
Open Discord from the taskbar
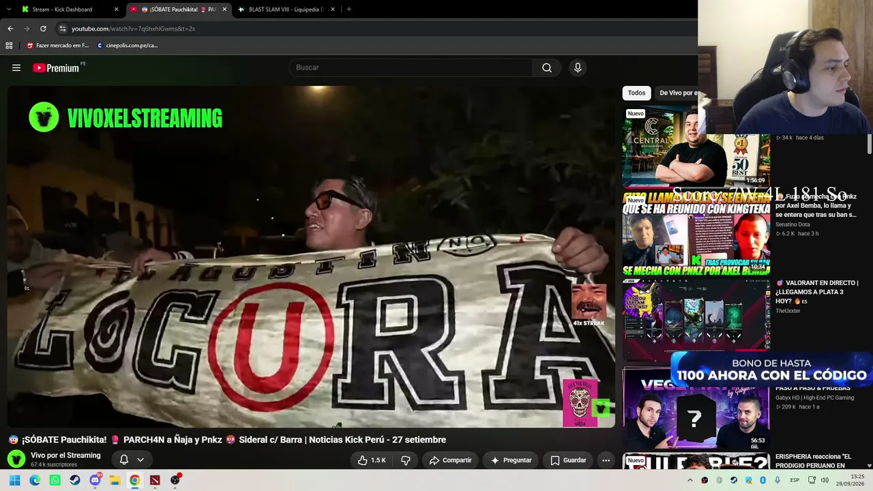[x=95, y=480]
